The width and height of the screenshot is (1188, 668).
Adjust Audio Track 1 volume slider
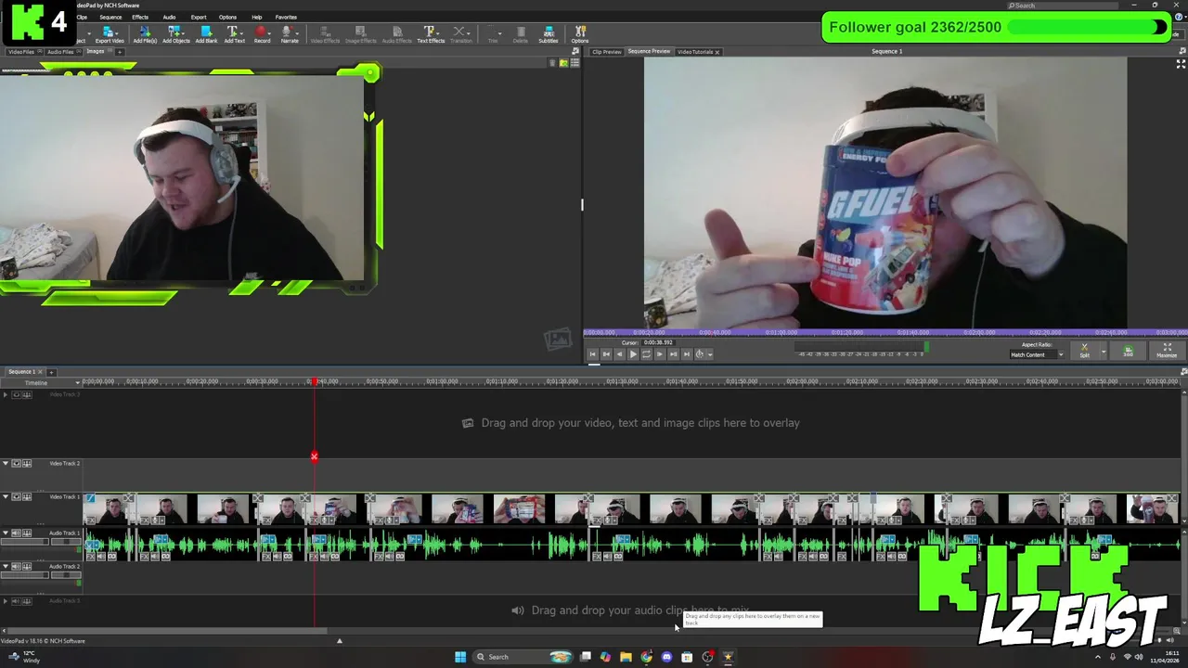[24, 543]
